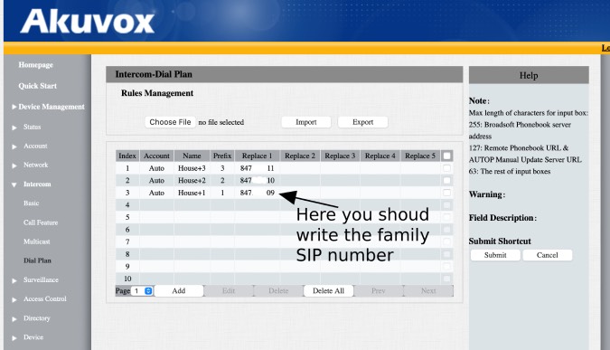Open the Call Feature page

pyautogui.click(x=41, y=222)
